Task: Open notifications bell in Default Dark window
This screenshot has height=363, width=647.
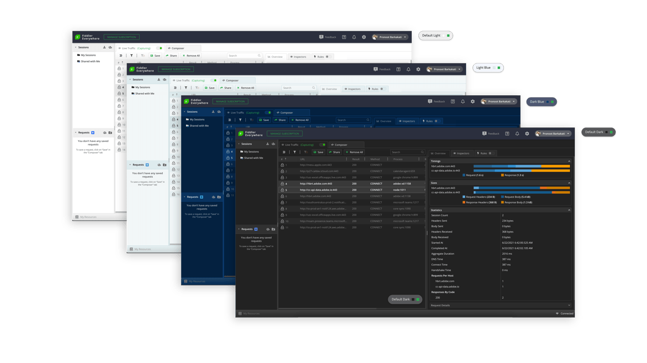Action: (517, 133)
